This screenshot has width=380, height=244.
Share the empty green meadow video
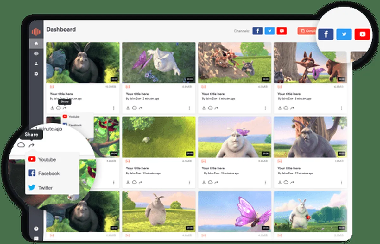point(140,182)
